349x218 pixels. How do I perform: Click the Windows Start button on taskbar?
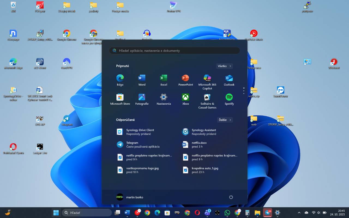[56, 213]
